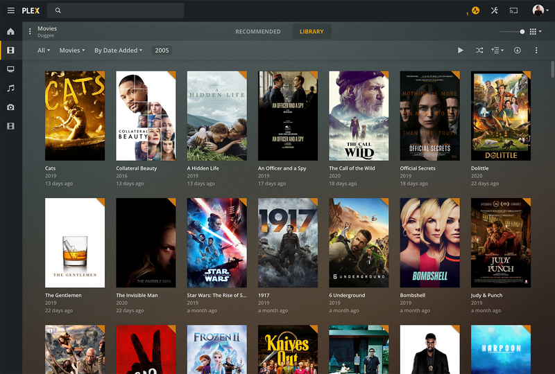Open the Music library icon
Image resolution: width=555 pixels, height=374 pixels.
point(10,89)
